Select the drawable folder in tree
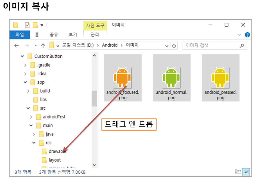This screenshot has height=196, width=261. pyautogui.click(x=57, y=151)
